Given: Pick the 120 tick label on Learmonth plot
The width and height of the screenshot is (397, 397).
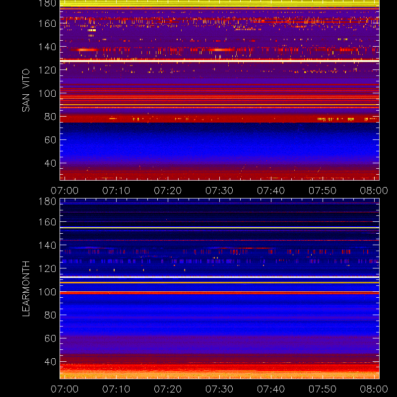Looking at the screenshot, I should click(x=47, y=268).
